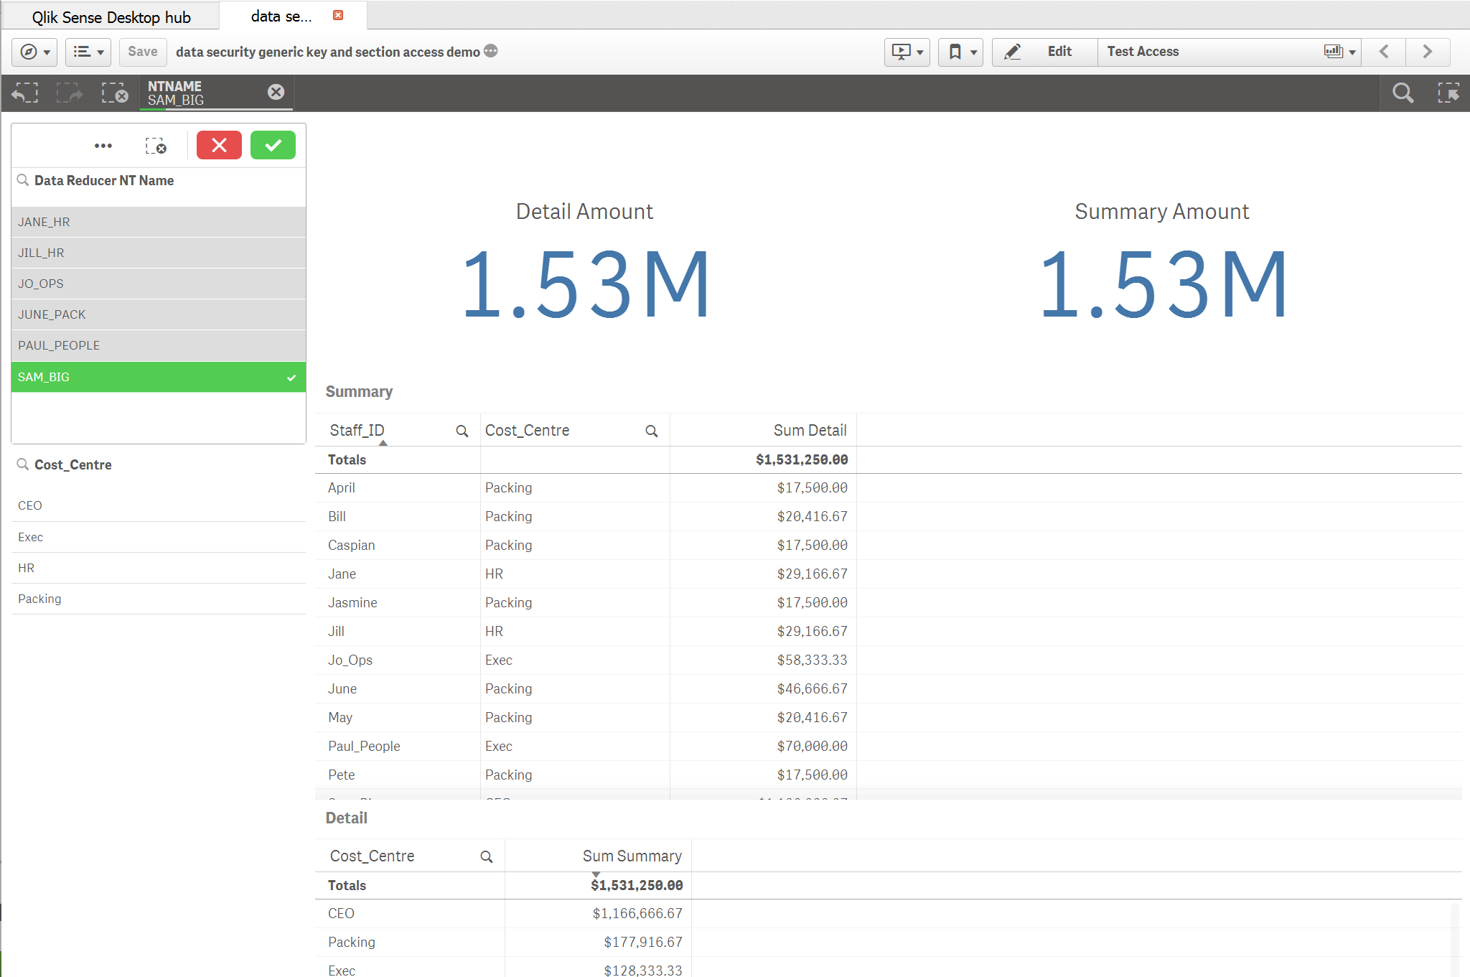Clear all selections icon
Viewport: 1470px width, 977px height.
[115, 93]
